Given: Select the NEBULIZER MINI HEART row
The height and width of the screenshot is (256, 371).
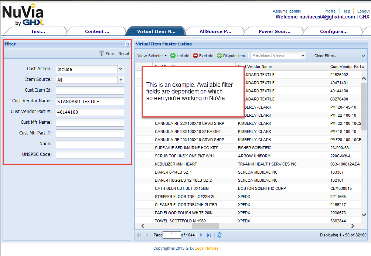Looking at the screenshot, I should [248, 164].
